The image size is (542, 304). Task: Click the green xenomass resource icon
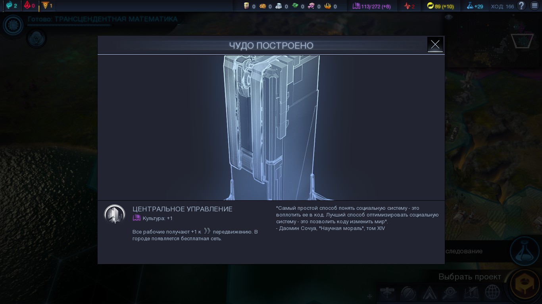click(295, 6)
